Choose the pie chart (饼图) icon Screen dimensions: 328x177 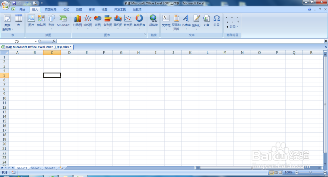pyautogui.click(x=98, y=18)
